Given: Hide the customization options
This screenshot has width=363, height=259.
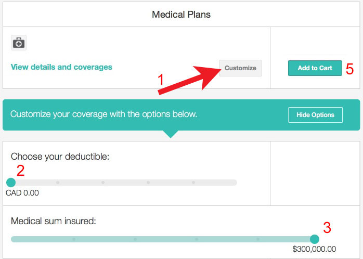Looking at the screenshot, I should tap(315, 115).
